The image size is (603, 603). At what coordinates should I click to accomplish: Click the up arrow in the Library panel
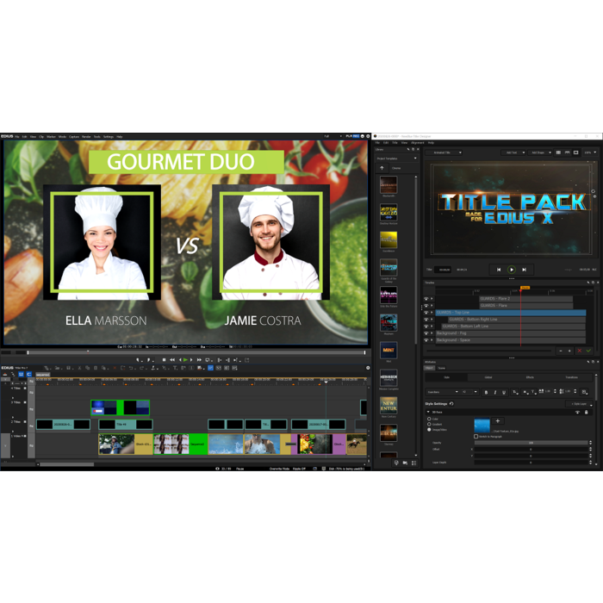(382, 168)
